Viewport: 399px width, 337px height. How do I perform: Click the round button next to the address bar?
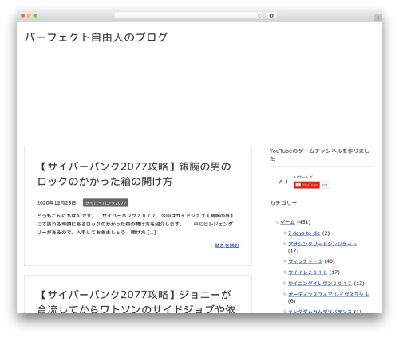pos(271,16)
